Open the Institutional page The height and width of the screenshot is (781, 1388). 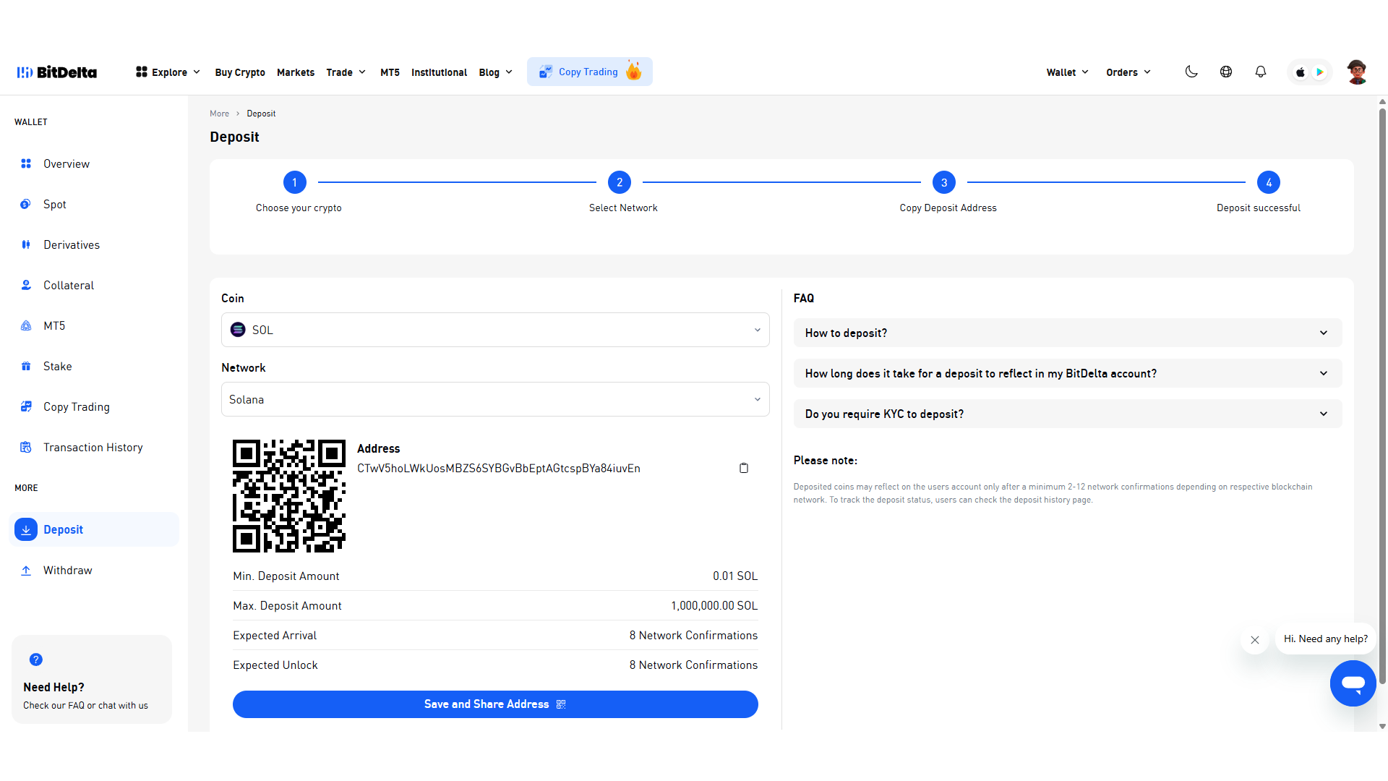click(439, 72)
